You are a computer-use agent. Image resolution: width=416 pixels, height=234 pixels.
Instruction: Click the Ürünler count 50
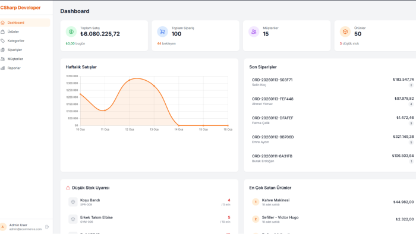pyautogui.click(x=358, y=34)
